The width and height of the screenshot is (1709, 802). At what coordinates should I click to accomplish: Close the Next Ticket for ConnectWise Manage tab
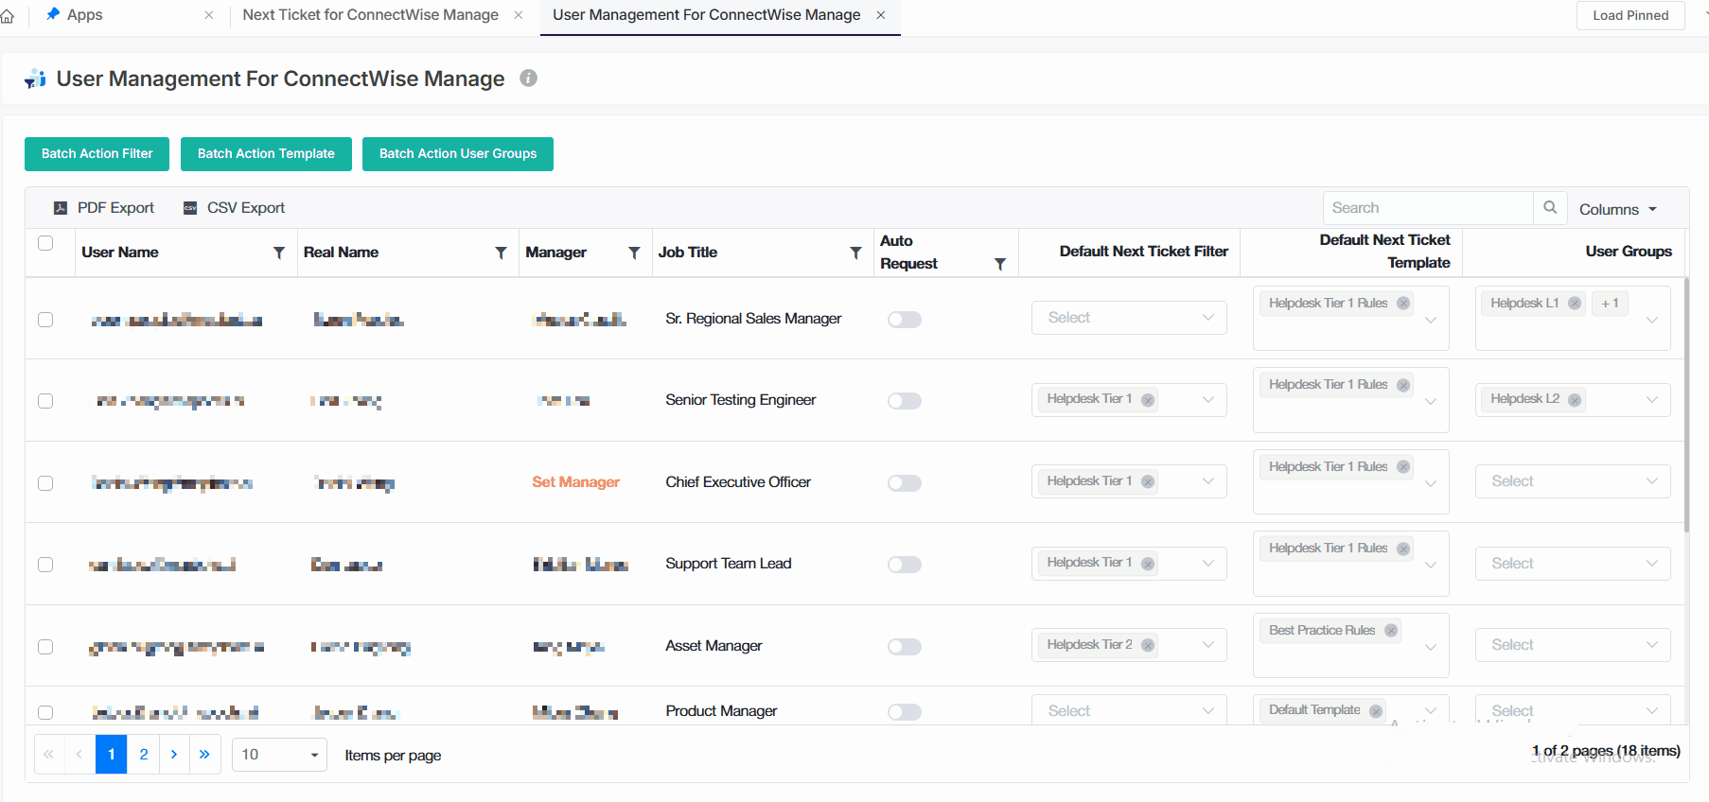click(519, 15)
